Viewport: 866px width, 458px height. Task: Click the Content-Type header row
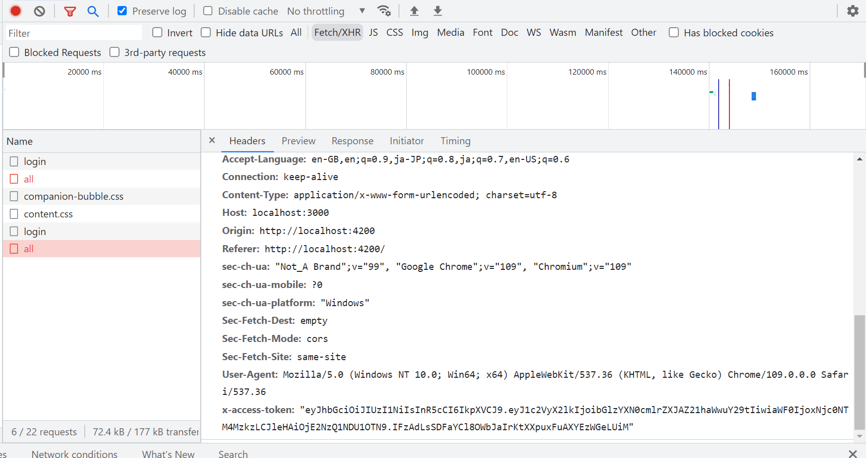(389, 195)
